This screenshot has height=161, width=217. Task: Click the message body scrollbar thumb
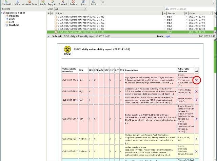215,57
